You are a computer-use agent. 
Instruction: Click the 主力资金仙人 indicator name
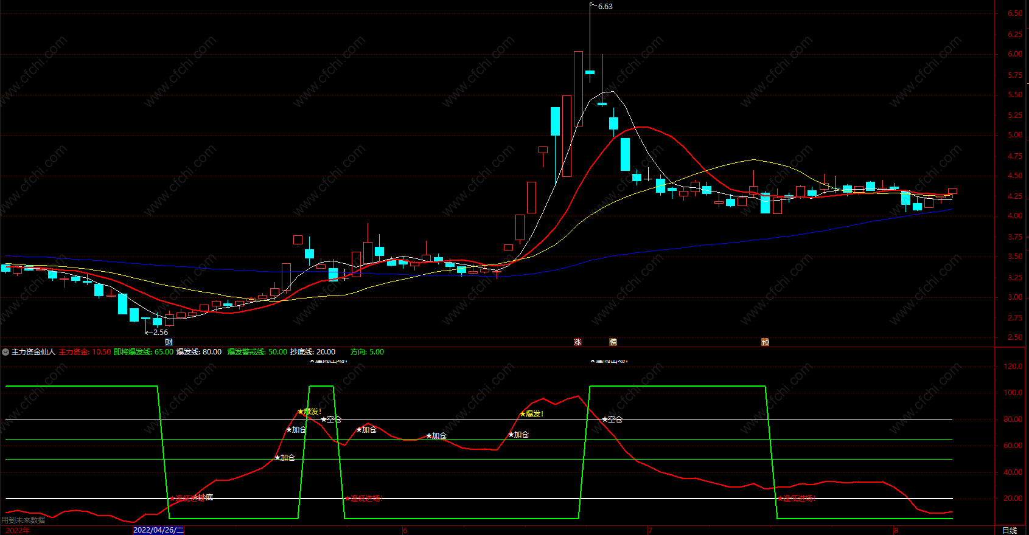pos(33,352)
